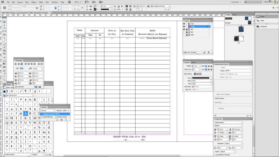Open the Layout menu

20,2
